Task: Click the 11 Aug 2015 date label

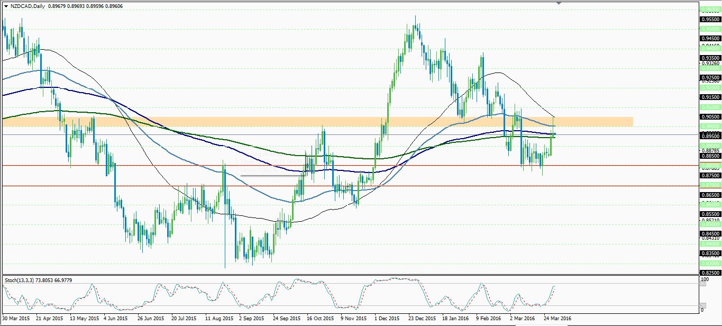Action: (x=219, y=319)
